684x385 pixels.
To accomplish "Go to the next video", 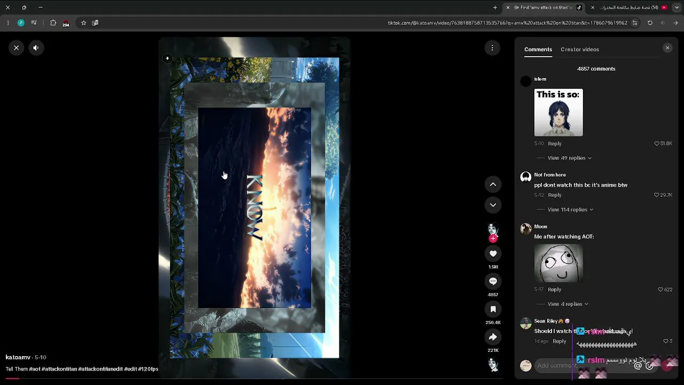I will click(x=493, y=205).
